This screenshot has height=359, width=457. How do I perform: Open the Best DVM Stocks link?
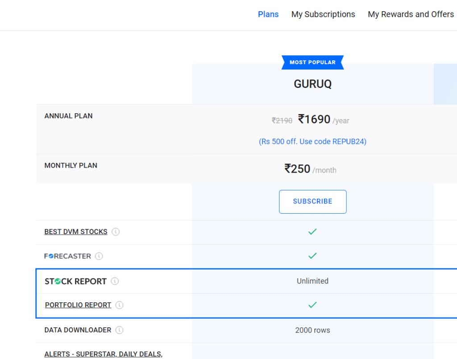(x=76, y=232)
